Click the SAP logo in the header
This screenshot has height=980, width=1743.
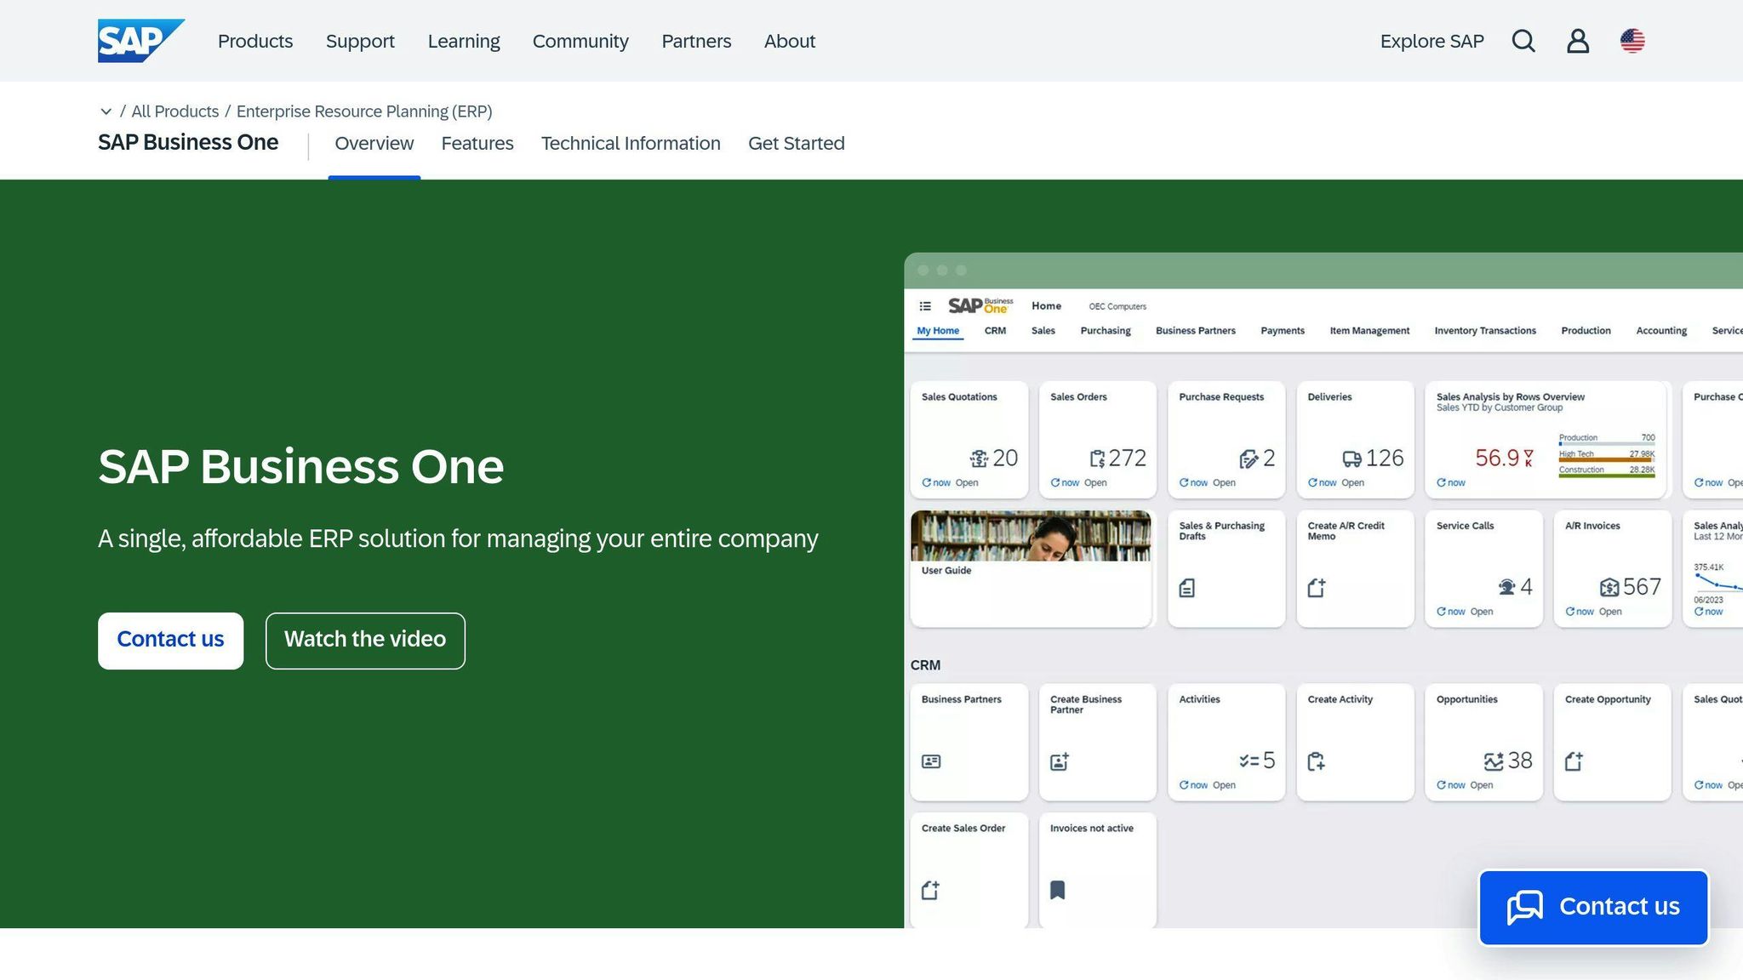point(140,39)
